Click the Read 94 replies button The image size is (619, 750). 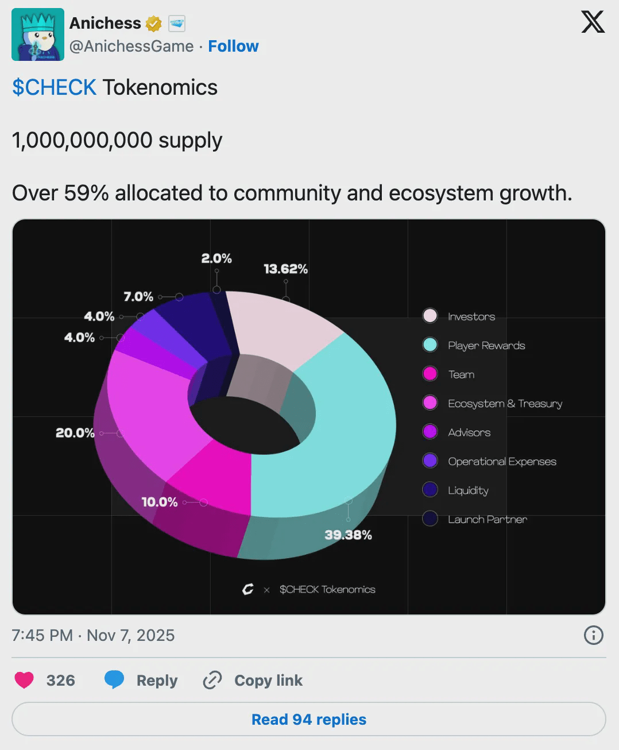click(309, 719)
